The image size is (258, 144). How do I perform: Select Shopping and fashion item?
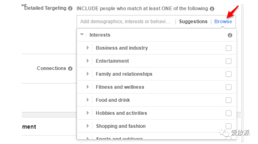(121, 126)
